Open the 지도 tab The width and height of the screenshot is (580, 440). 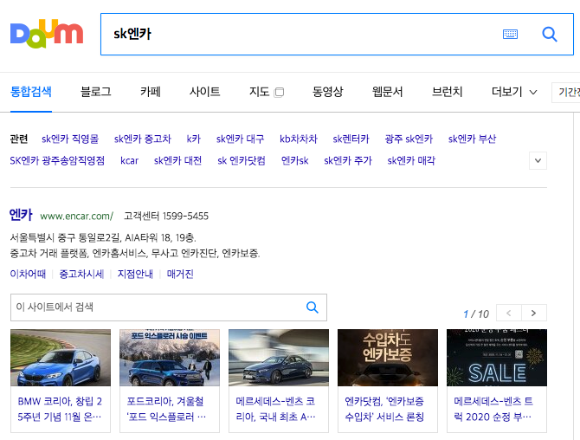260,92
